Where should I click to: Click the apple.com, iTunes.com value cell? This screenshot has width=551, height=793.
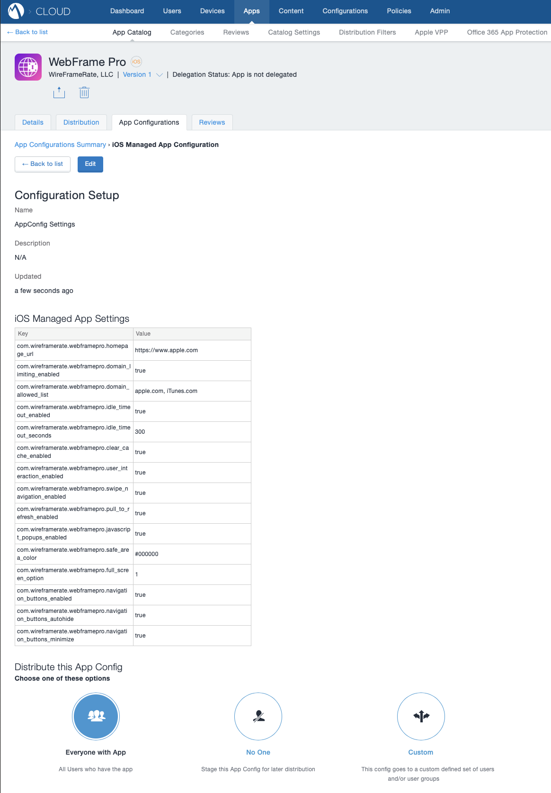(x=192, y=391)
